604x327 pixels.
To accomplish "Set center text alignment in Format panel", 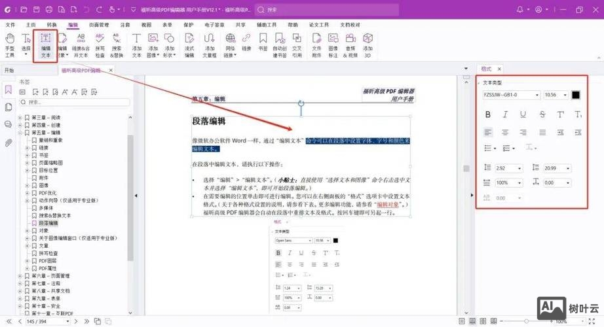I will [505, 132].
